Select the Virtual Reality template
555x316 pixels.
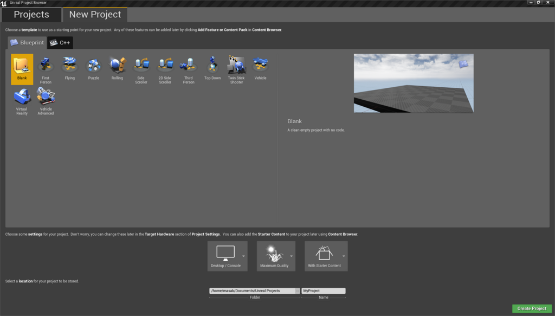click(x=22, y=101)
